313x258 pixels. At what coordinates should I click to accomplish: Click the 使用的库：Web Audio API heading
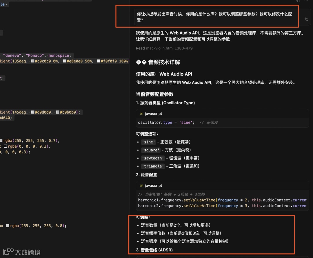coord(164,74)
